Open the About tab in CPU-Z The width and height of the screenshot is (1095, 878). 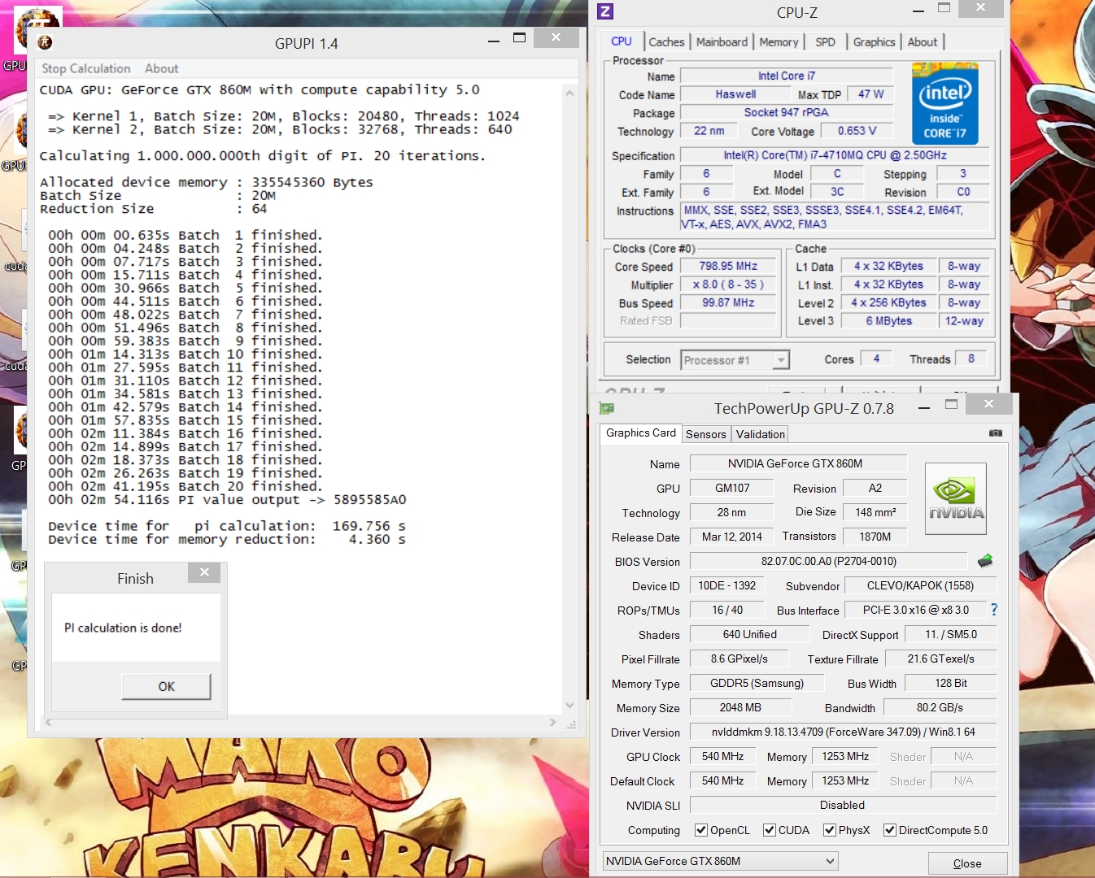[923, 42]
